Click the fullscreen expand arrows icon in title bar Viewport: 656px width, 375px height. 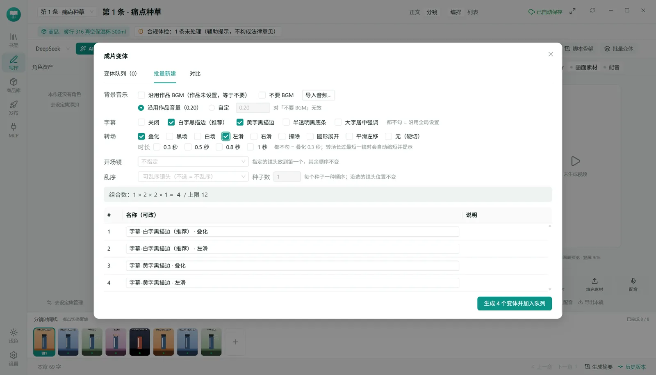(x=572, y=11)
